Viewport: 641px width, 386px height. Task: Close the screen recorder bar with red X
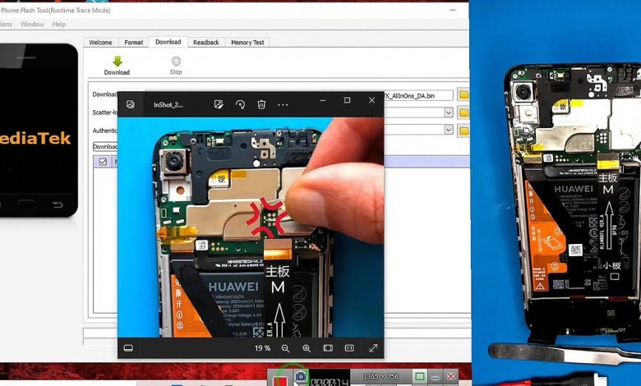[450, 376]
